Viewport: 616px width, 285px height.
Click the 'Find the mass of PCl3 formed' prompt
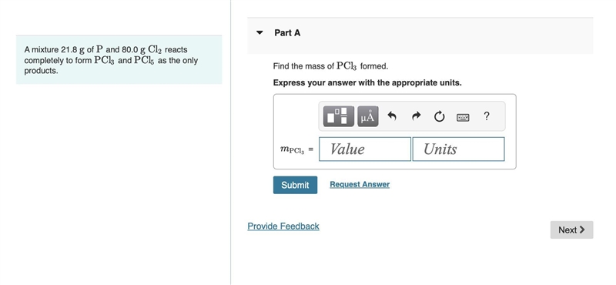(x=330, y=66)
